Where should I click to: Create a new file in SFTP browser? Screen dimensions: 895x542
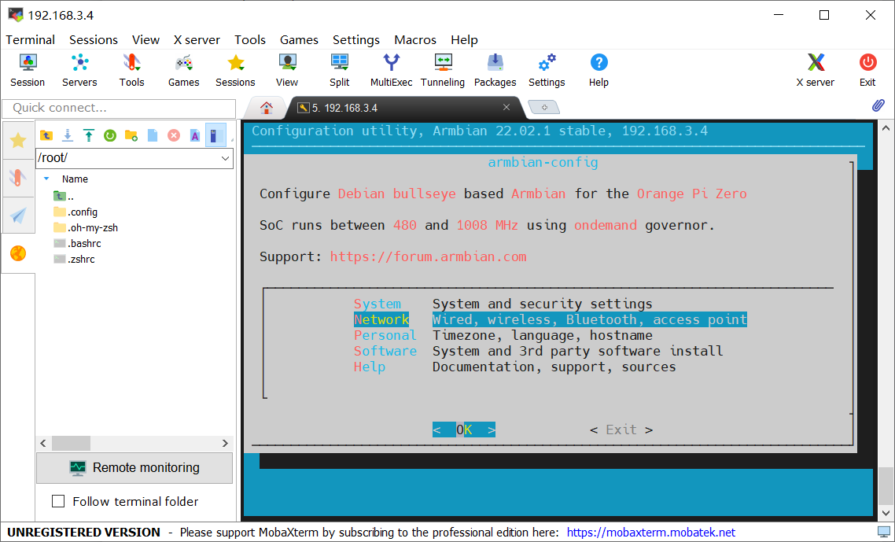[153, 135]
